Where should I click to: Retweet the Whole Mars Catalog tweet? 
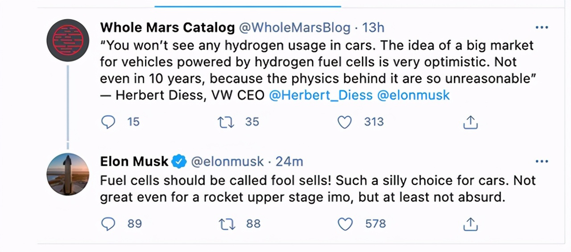pyautogui.click(x=226, y=122)
